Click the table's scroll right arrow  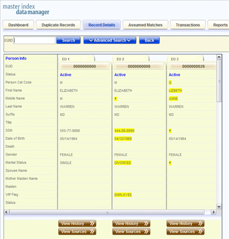click(x=213, y=212)
